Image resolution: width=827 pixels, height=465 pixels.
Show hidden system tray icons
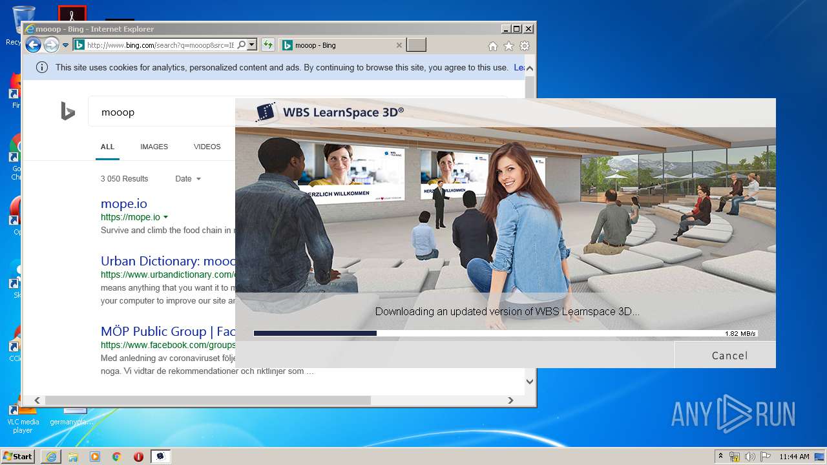[721, 457]
